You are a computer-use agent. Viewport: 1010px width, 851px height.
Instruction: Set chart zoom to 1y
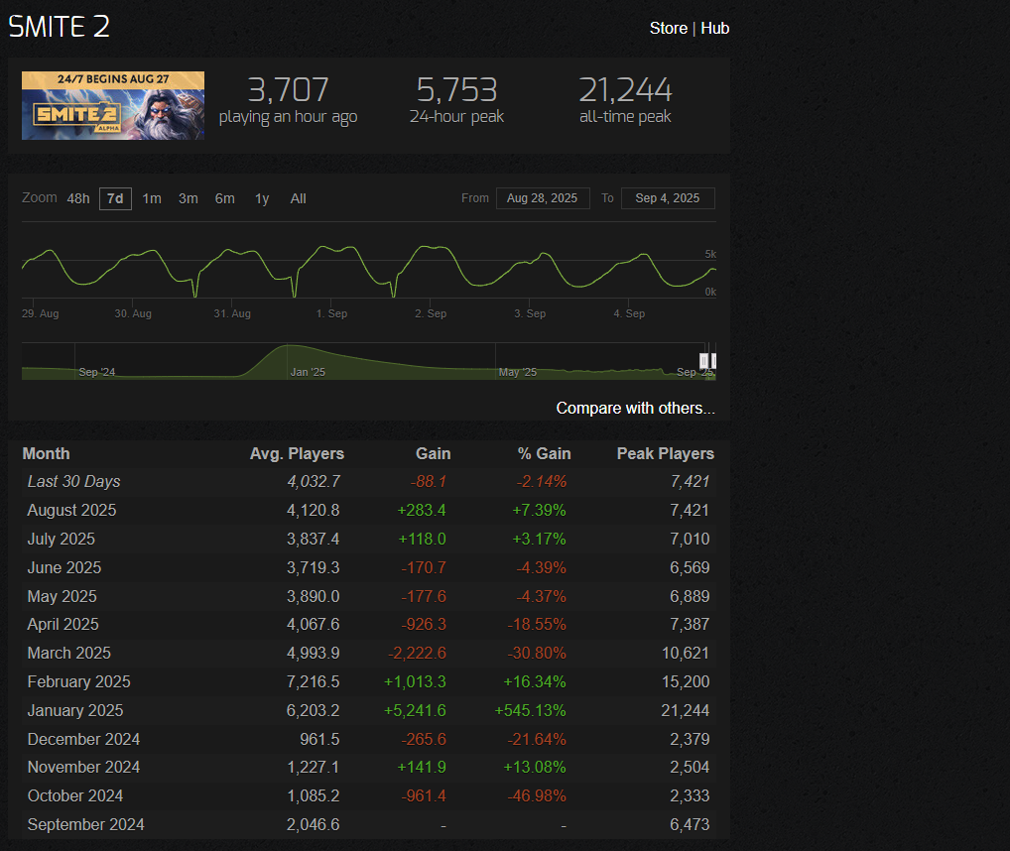point(262,199)
